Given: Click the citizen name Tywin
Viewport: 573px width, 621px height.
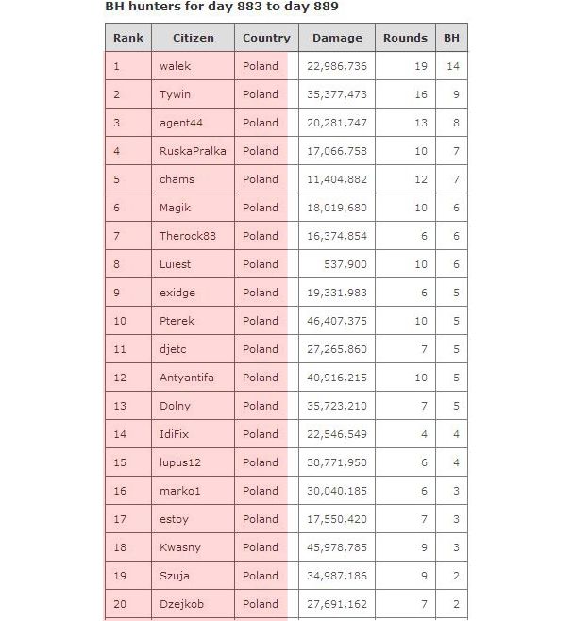Looking at the screenshot, I should click(175, 94).
